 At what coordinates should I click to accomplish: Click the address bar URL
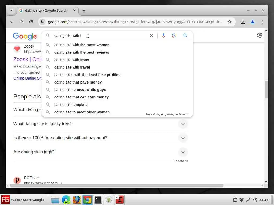point(135,22)
